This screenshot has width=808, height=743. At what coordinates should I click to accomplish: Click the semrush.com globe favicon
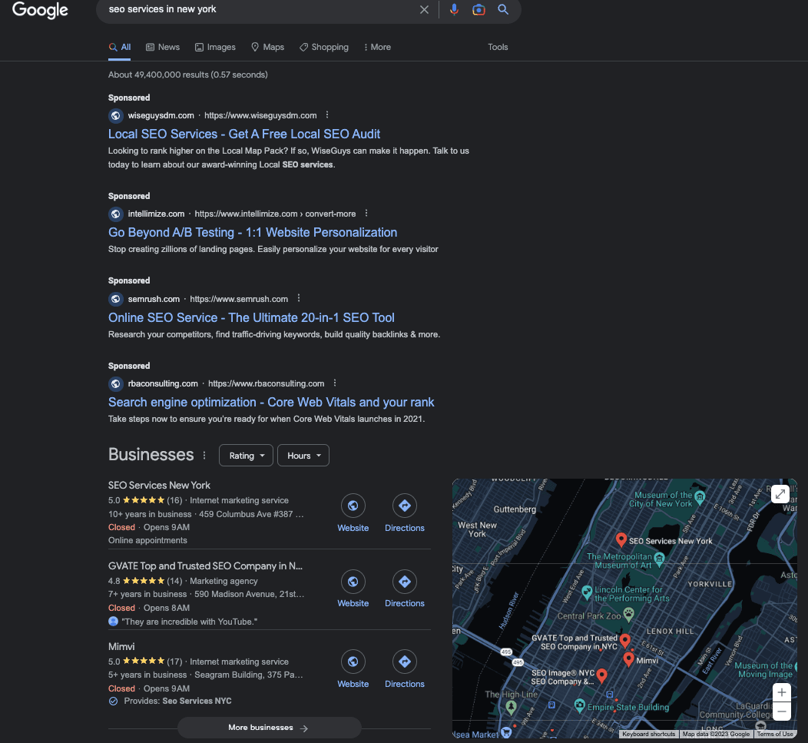click(116, 299)
